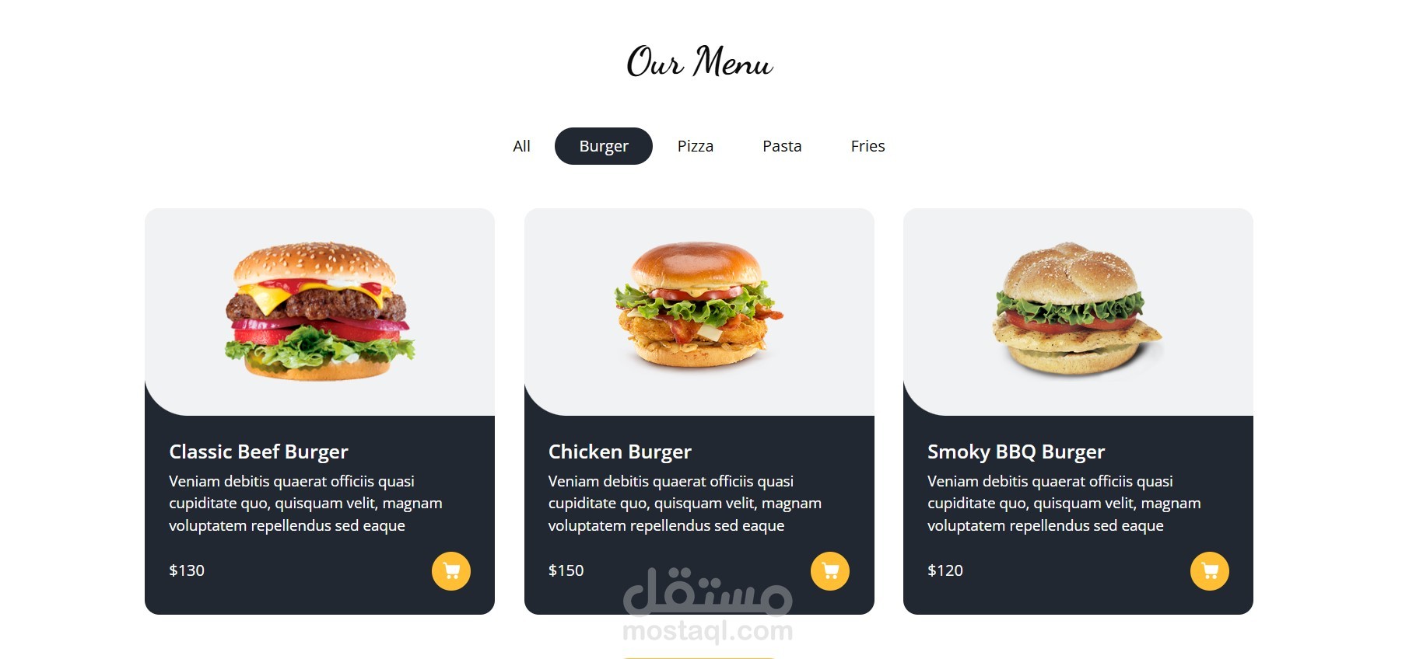Image resolution: width=1416 pixels, height=659 pixels.
Task: Select the Burger filter tab
Action: [x=604, y=146]
